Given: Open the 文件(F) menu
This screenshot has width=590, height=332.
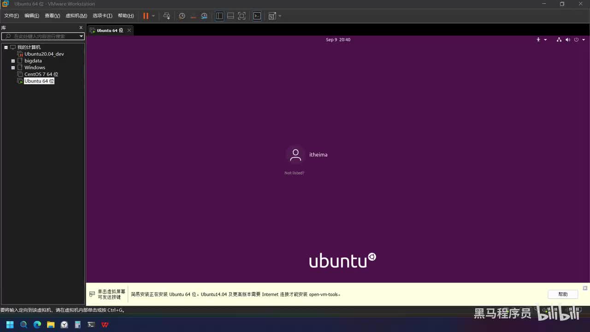Looking at the screenshot, I should coord(12,16).
